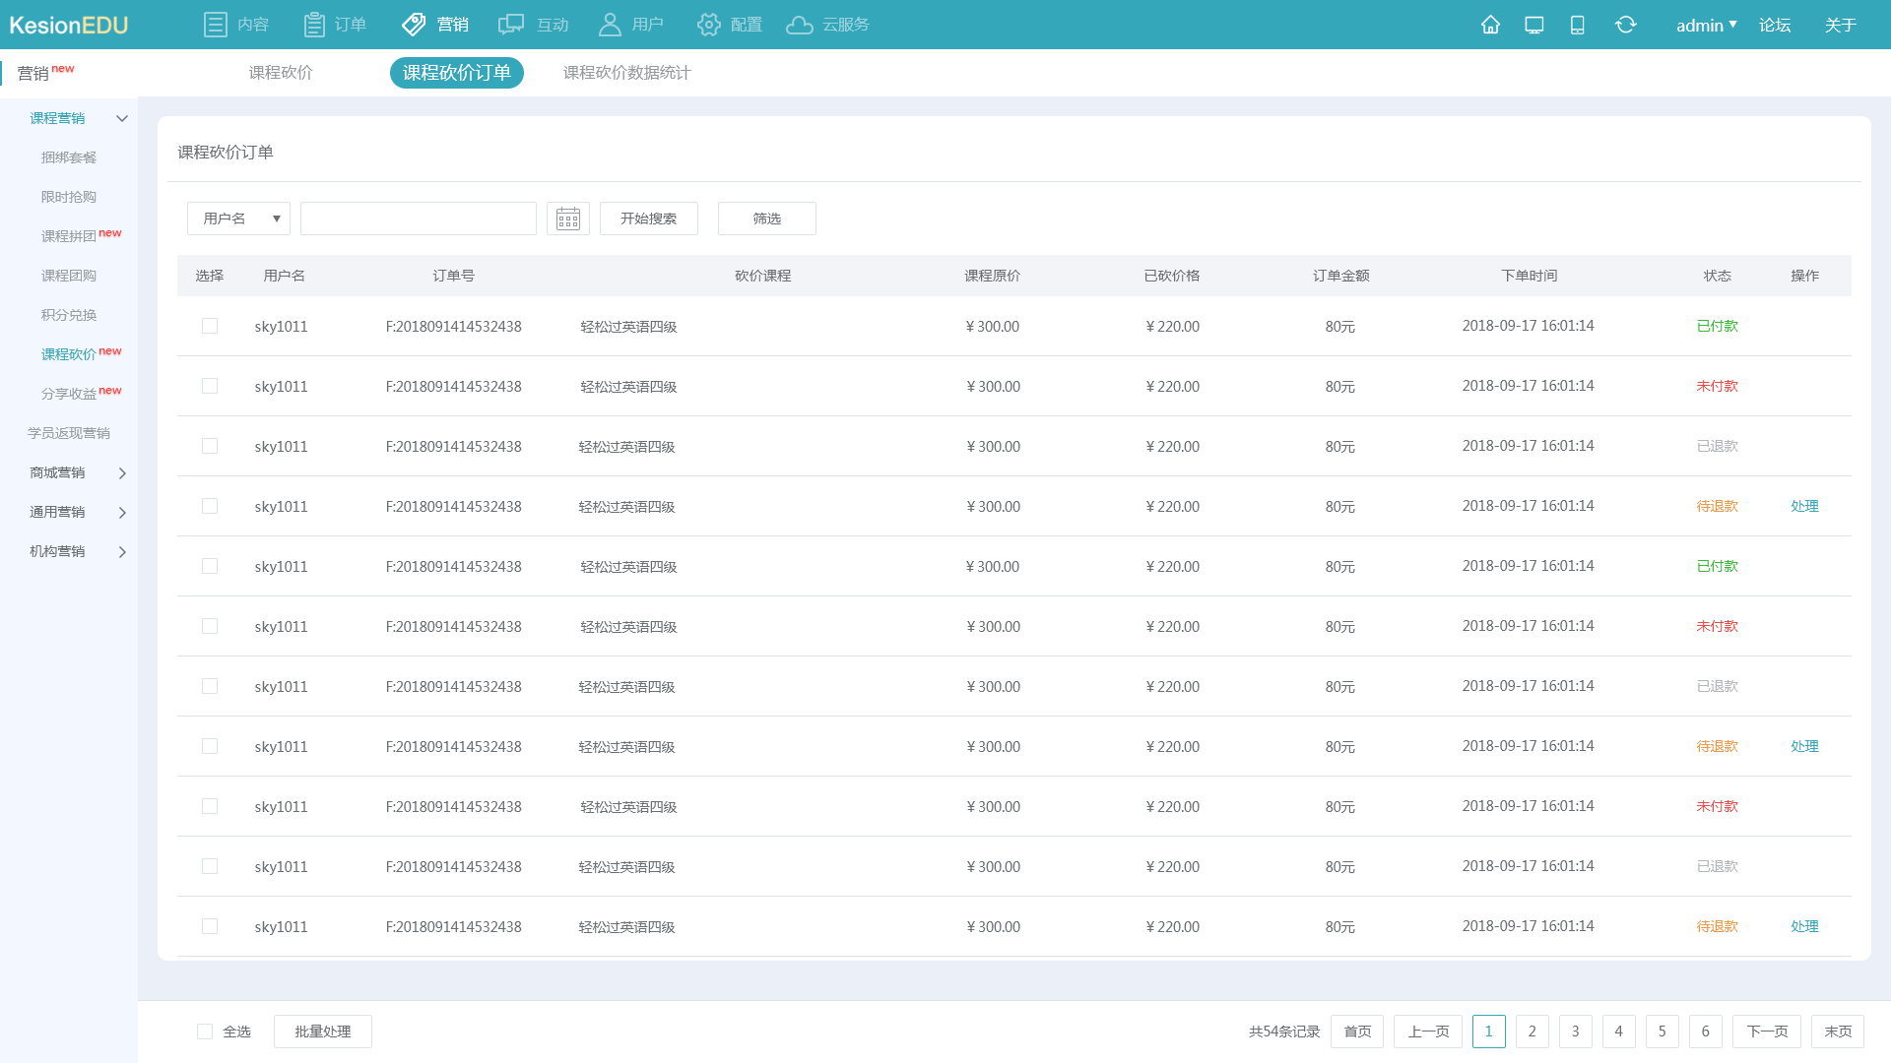Click the mobile phone preview icon
Screen dimensions: 1891x1063
click(1577, 25)
